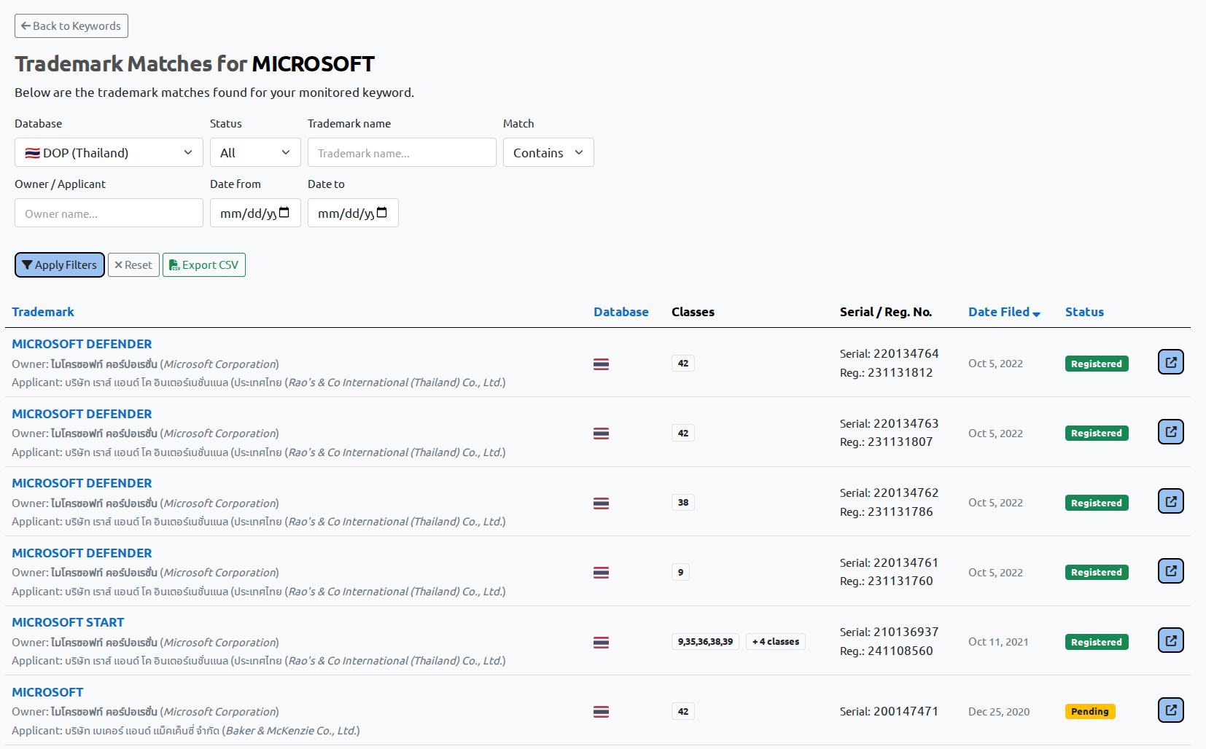Viewport: 1206px width, 749px height.
Task: Click Thailand flag in serial 220134763 row
Action: pos(601,434)
